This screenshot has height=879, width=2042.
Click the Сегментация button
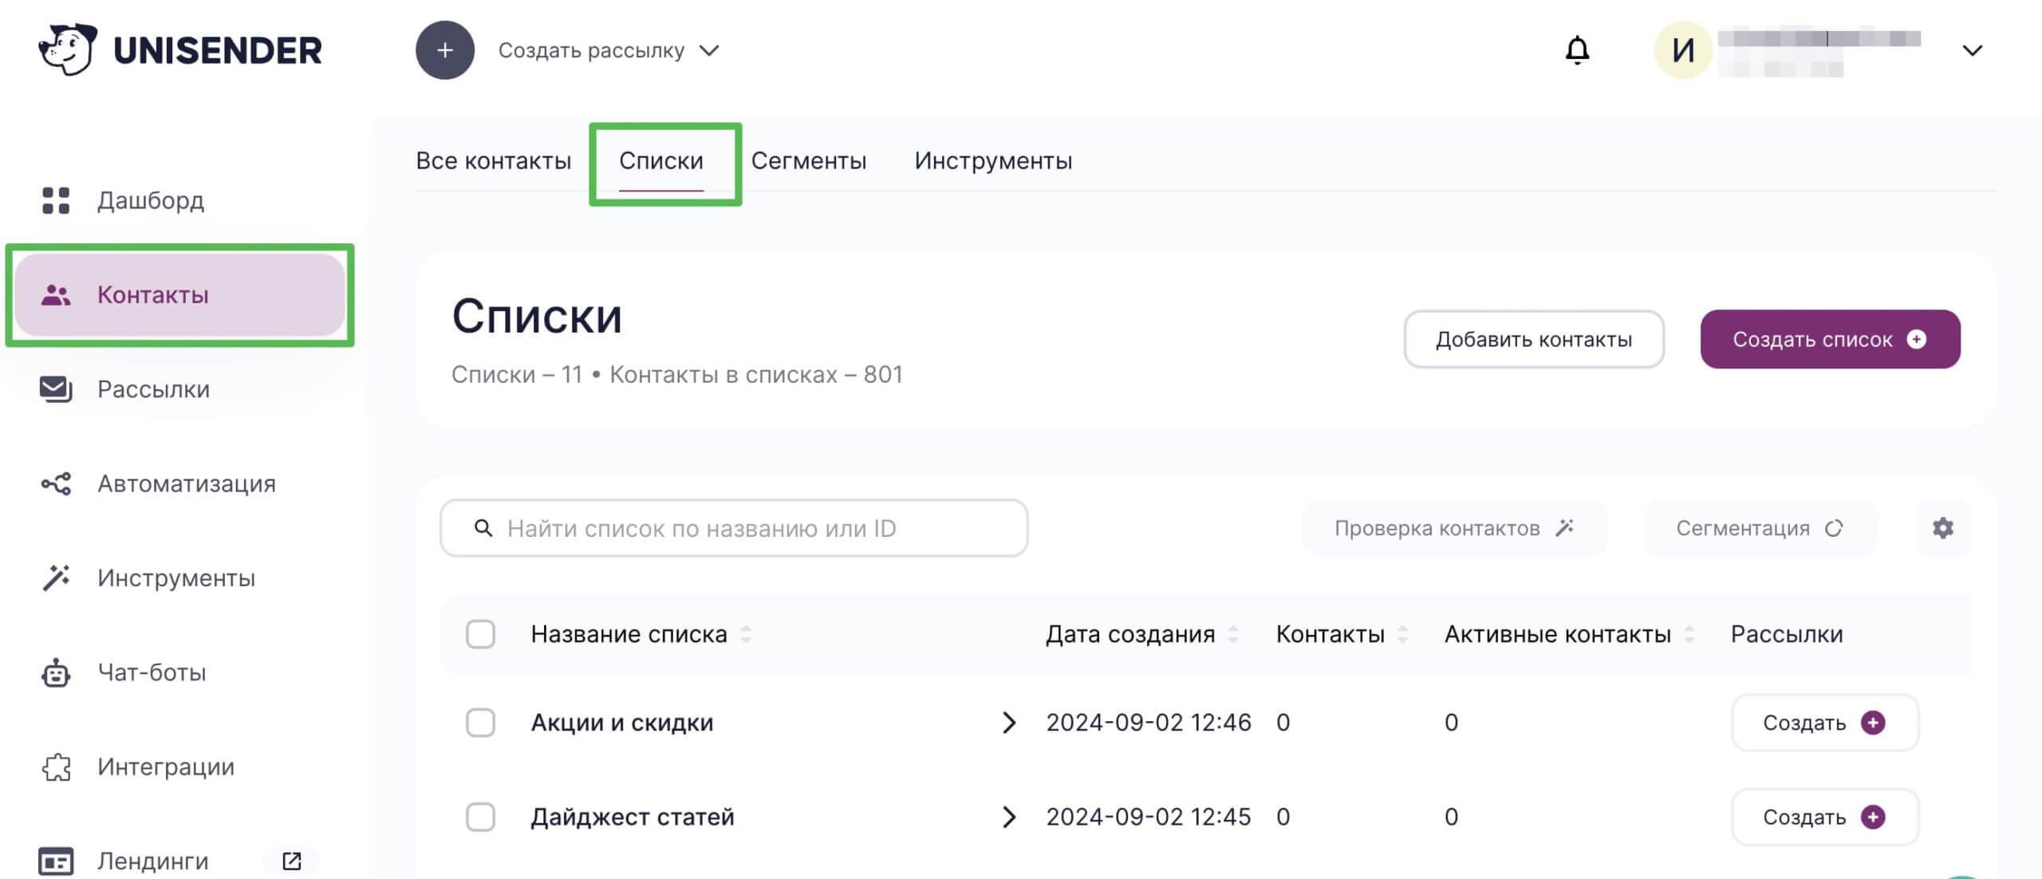pyautogui.click(x=1760, y=528)
